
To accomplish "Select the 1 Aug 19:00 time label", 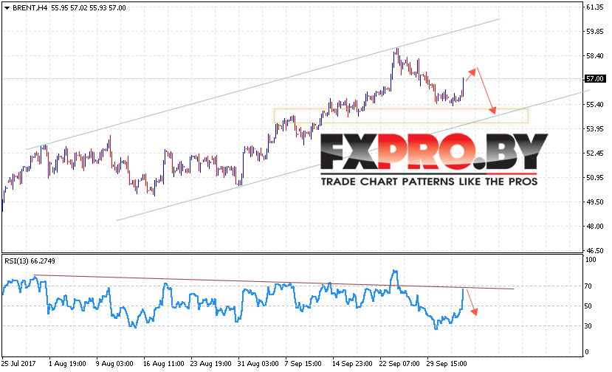I will (x=67, y=363).
